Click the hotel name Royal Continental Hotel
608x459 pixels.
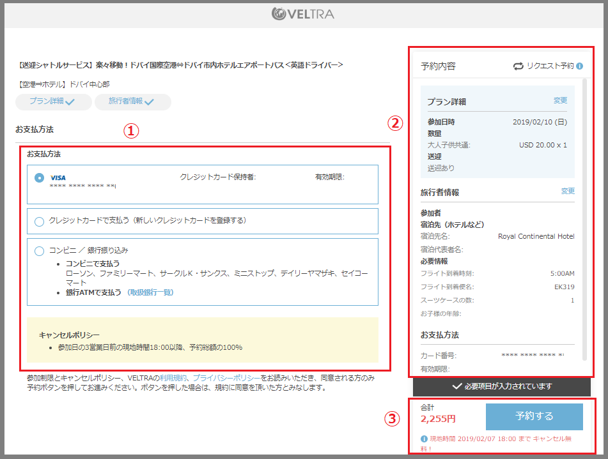click(536, 236)
